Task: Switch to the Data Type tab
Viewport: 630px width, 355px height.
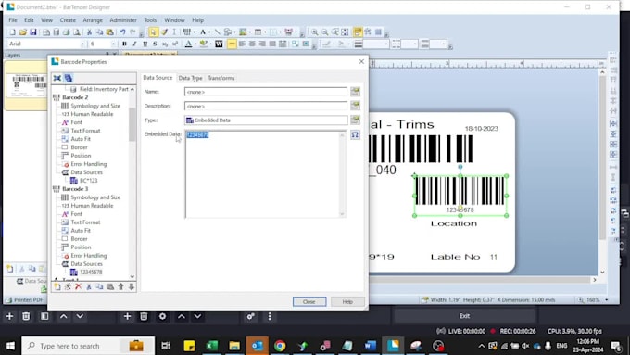Action: coord(191,78)
